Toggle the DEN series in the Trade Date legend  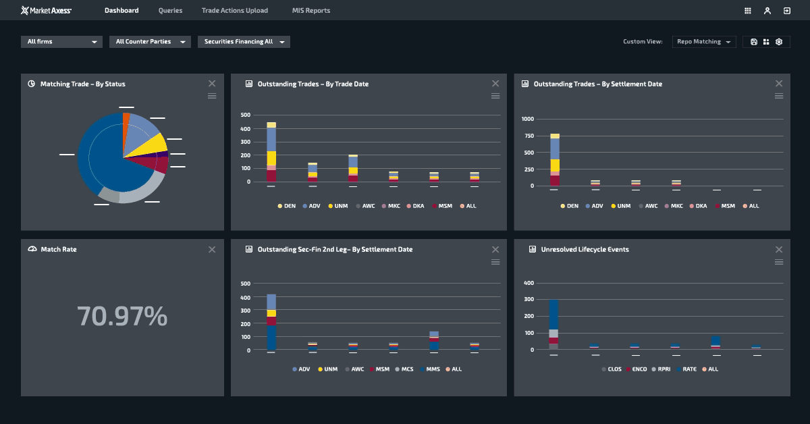coord(286,206)
